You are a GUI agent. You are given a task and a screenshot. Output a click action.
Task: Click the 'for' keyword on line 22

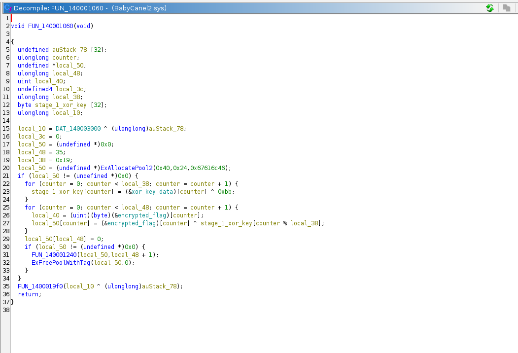[30, 184]
